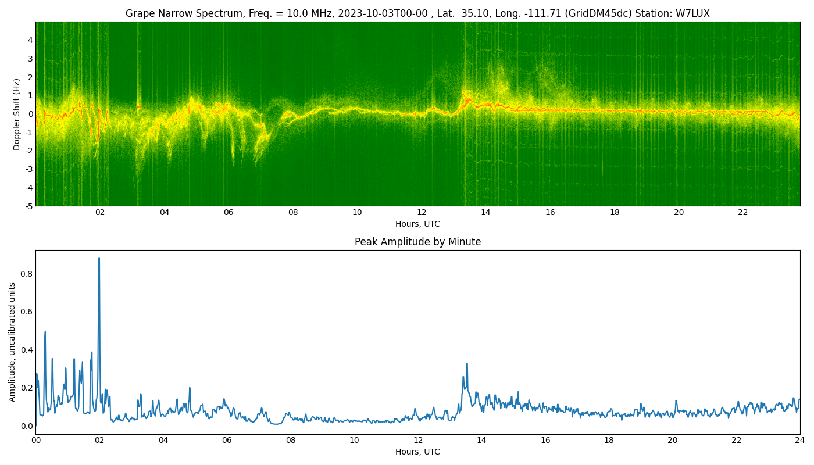Click amplitude axis tick '0.2'
The height and width of the screenshot is (465, 814).
[27, 388]
